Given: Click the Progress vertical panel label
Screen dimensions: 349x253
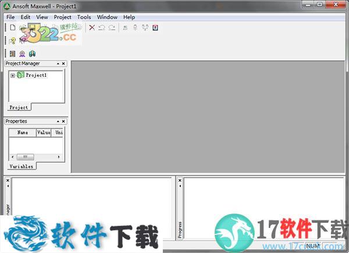Looking at the screenshot, I should pyautogui.click(x=180, y=230).
